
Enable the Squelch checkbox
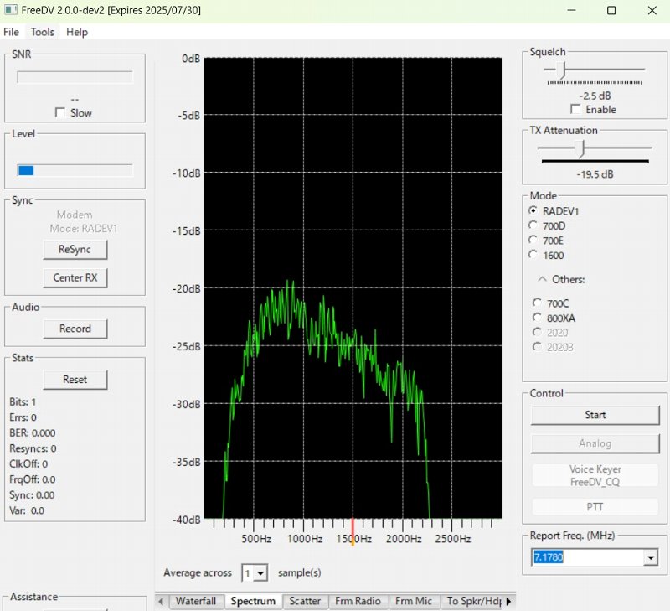click(x=575, y=109)
